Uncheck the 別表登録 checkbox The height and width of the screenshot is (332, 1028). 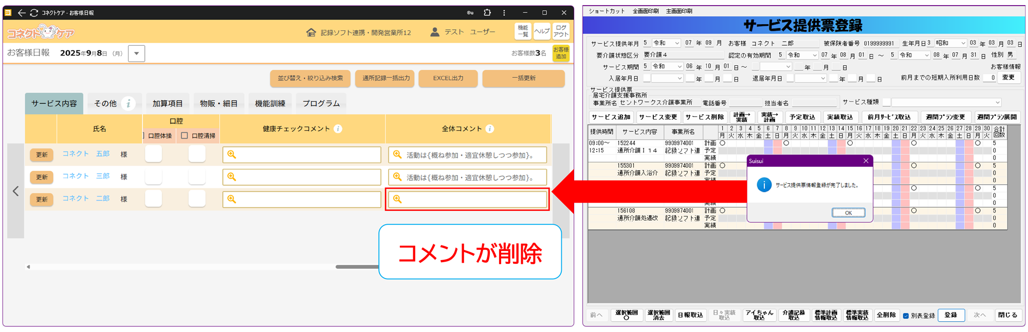(906, 316)
